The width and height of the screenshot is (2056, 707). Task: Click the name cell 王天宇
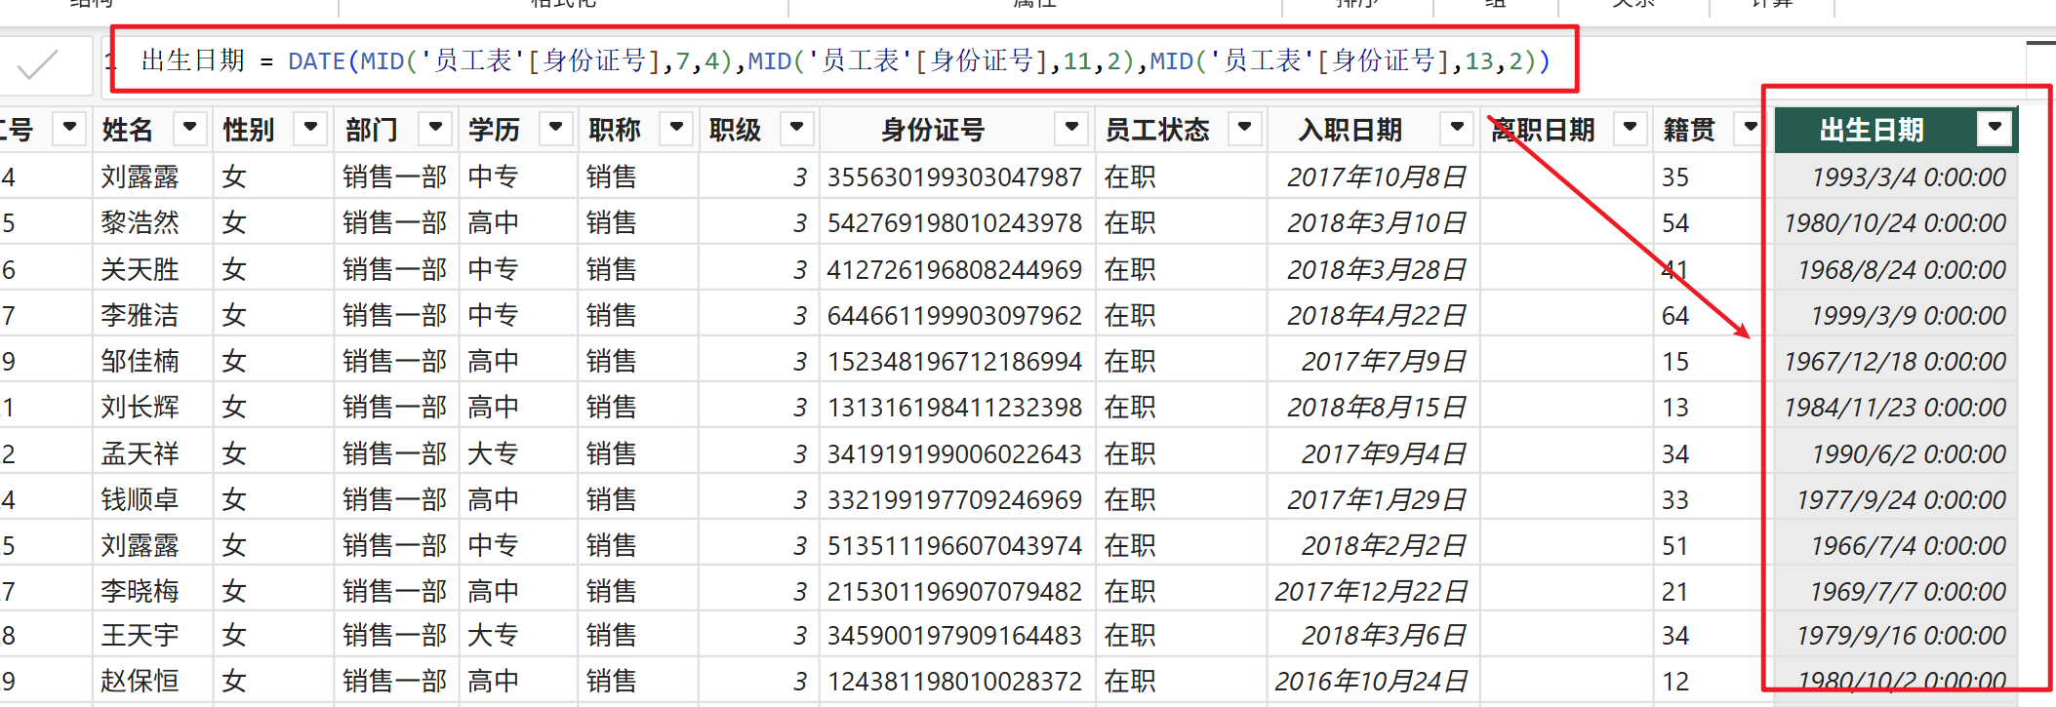141,636
